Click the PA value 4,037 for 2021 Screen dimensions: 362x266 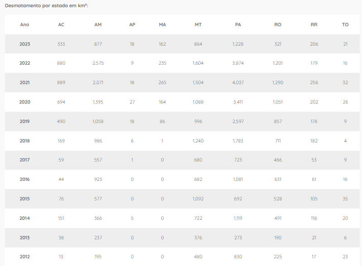[x=238, y=83]
